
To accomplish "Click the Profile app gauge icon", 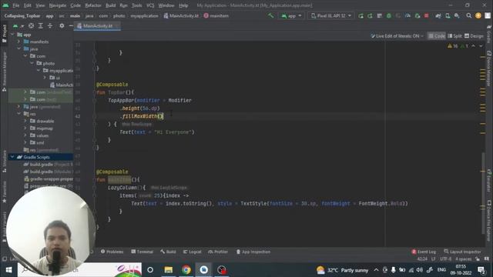I will click(407, 15).
